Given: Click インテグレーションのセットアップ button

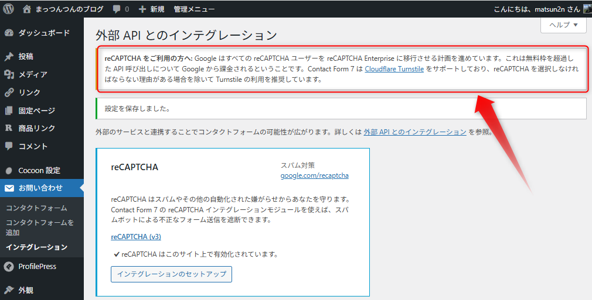Looking at the screenshot, I should click(x=171, y=274).
